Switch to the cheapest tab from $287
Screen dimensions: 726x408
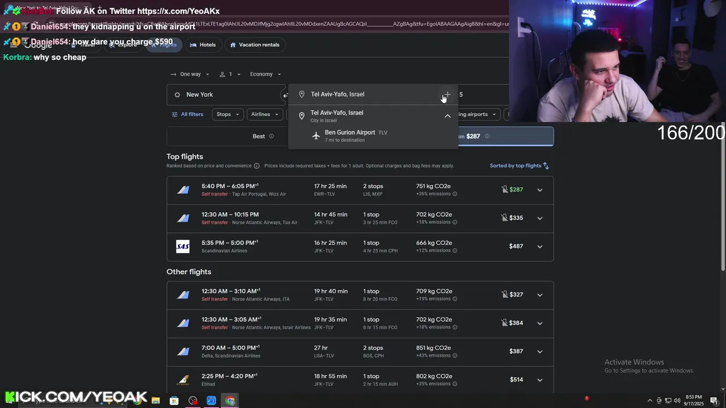(505, 136)
